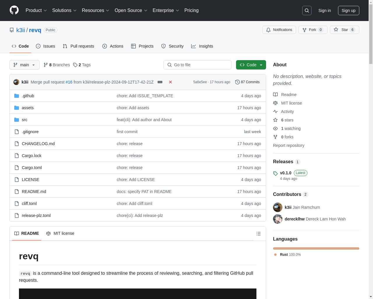Image resolution: width=373 pixels, height=299 pixels.
Task: Open commit 'chore: Add ISSUE_TEMPLATE'
Action: pyautogui.click(x=145, y=96)
